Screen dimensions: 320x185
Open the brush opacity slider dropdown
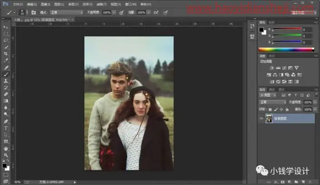114,13
